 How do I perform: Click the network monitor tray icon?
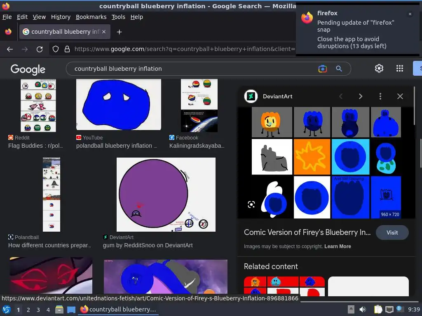point(389,309)
